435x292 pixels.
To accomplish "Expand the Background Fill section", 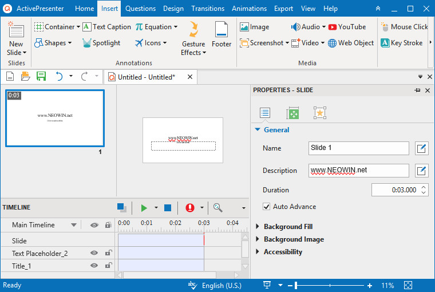I will (x=258, y=227).
